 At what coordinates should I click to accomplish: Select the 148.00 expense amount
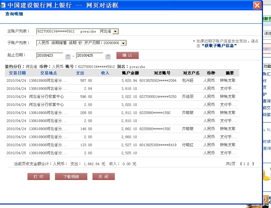coord(86,129)
